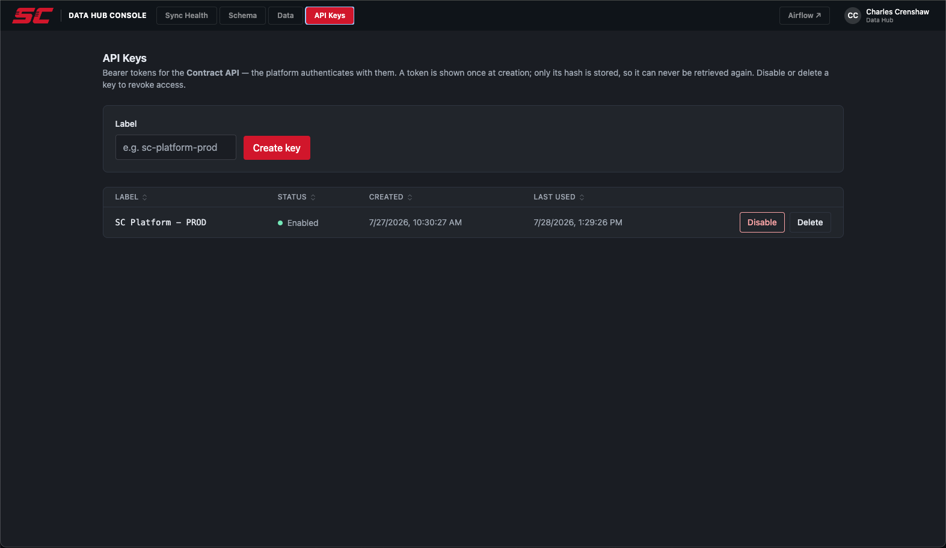The image size is (946, 548).
Task: Click last used 7/28/2026, 1:29:26 PM
Action: [578, 222]
